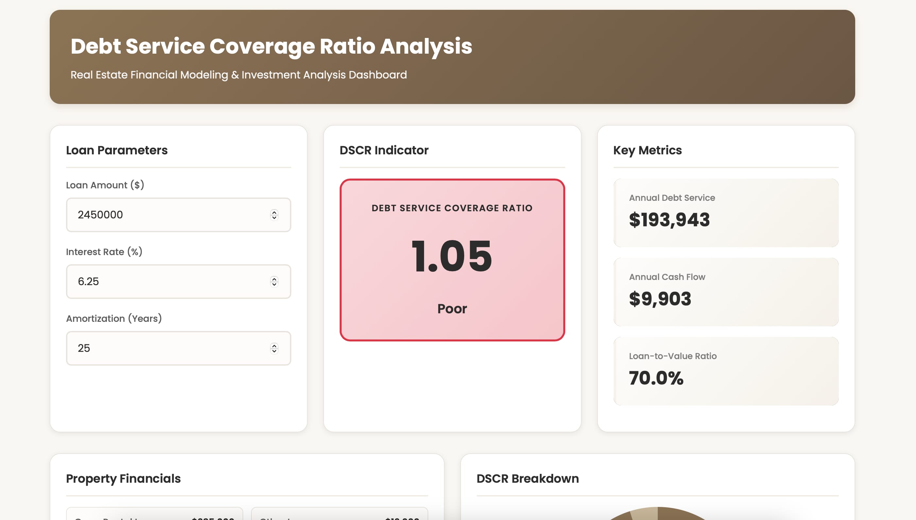The width and height of the screenshot is (916, 520).
Task: Click the Amortization (Years) label
Action: pyautogui.click(x=114, y=318)
